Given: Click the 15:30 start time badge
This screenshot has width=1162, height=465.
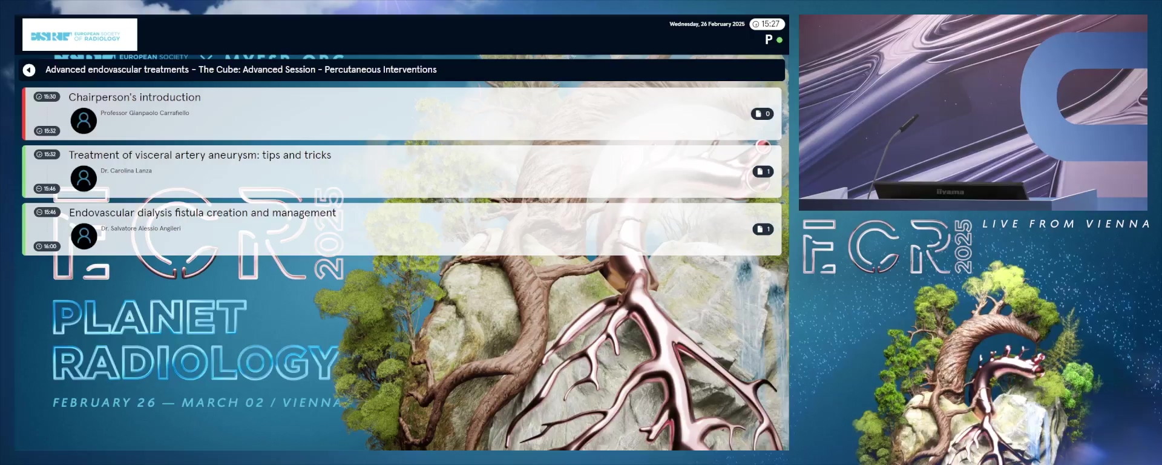Looking at the screenshot, I should click(47, 97).
